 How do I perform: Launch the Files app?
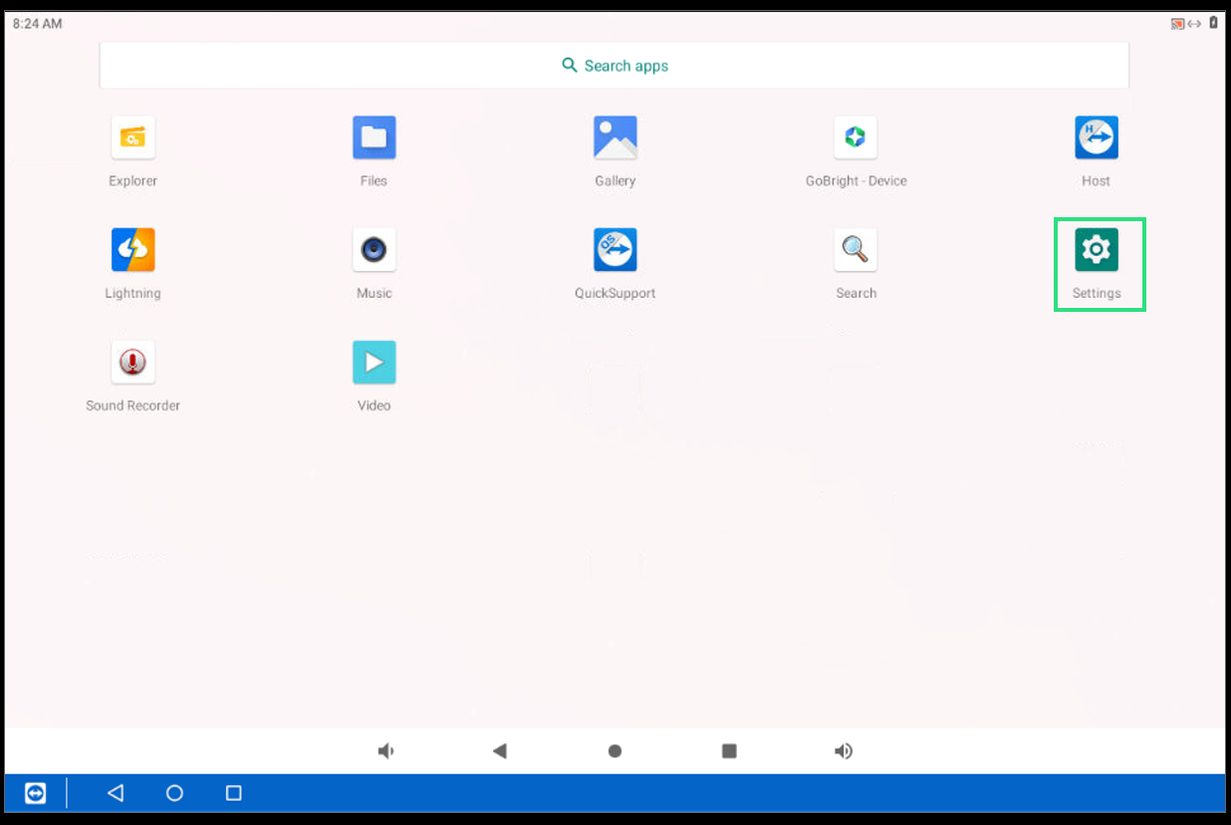tap(373, 138)
